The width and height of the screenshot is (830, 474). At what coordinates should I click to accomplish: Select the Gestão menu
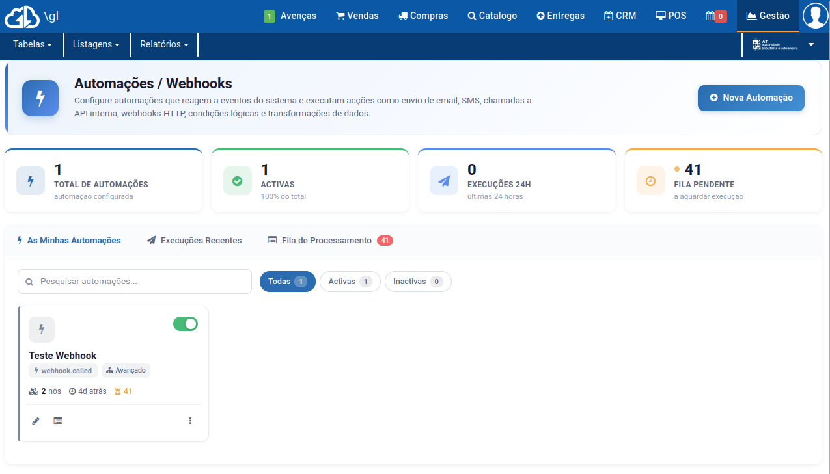click(x=768, y=16)
